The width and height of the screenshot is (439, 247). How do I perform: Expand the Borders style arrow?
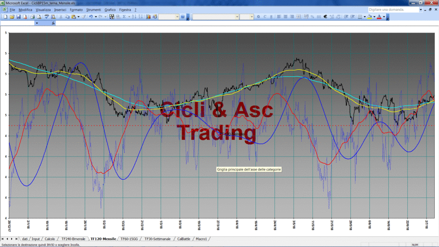(x=364, y=17)
